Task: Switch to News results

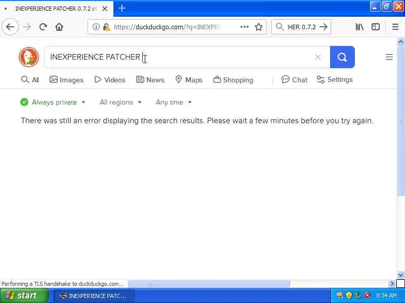Action: point(150,80)
